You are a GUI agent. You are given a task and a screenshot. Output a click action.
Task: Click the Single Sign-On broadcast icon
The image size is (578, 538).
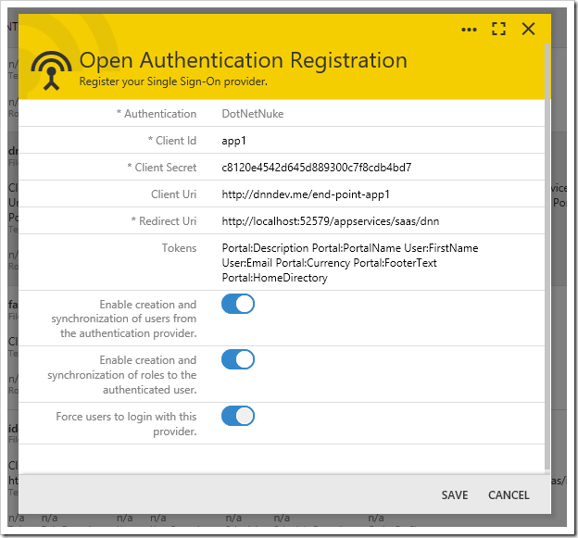[51, 70]
